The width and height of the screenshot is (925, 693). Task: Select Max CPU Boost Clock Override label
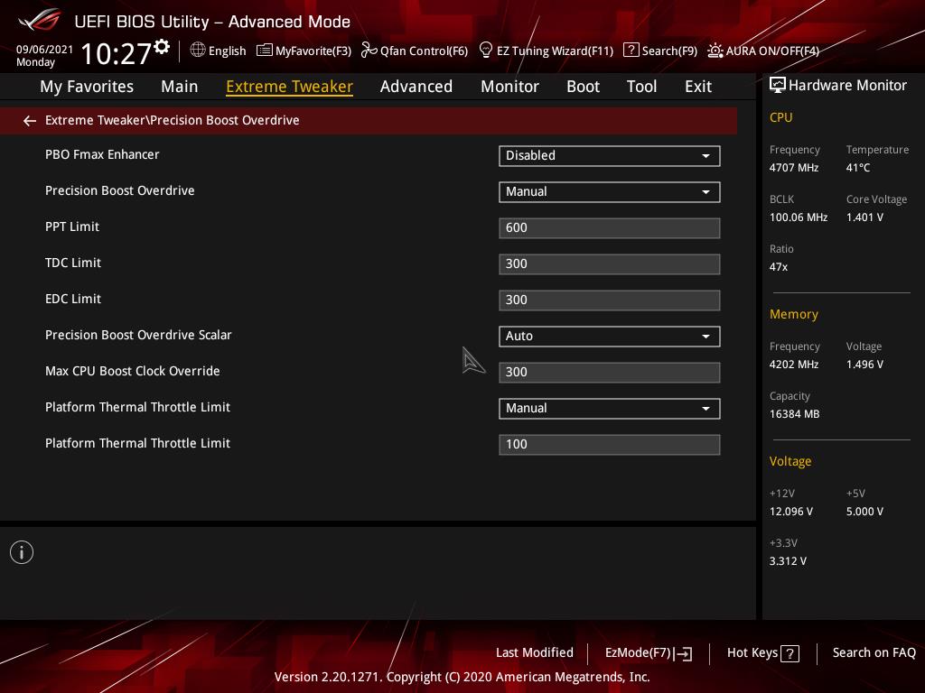pyautogui.click(x=132, y=371)
